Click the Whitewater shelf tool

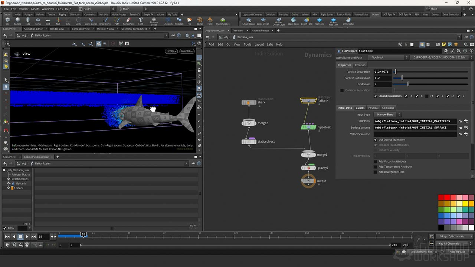pyautogui.click(x=348, y=21)
